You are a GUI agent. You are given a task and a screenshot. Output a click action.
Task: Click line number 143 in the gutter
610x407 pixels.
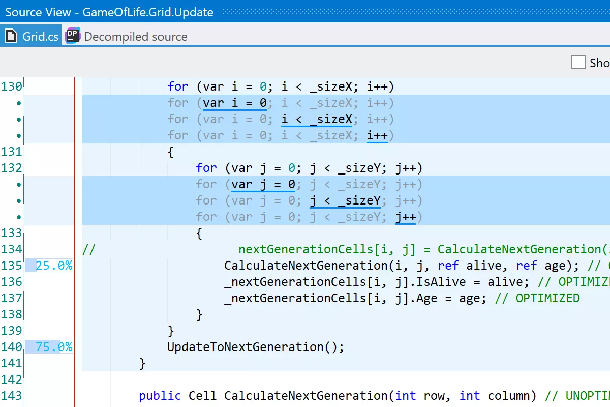(11, 396)
